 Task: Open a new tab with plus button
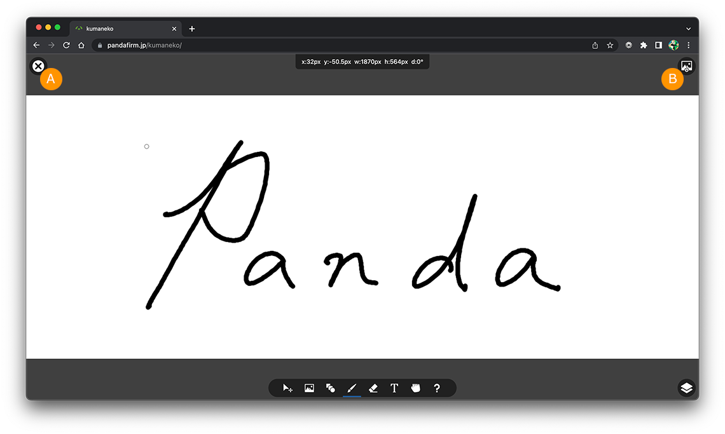tap(192, 29)
